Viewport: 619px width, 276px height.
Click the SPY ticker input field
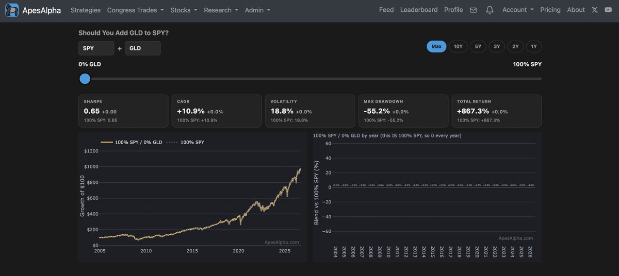click(x=96, y=48)
